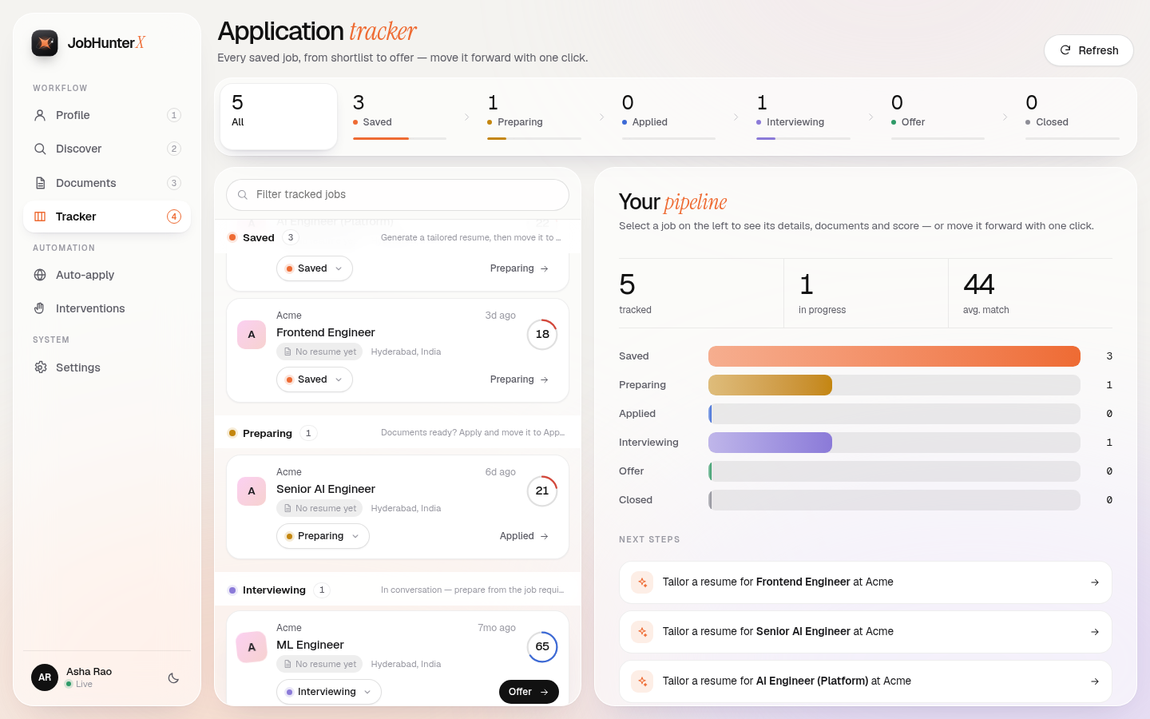This screenshot has height=719, width=1150.
Task: Open Documents in the sidebar
Action: (x=107, y=183)
